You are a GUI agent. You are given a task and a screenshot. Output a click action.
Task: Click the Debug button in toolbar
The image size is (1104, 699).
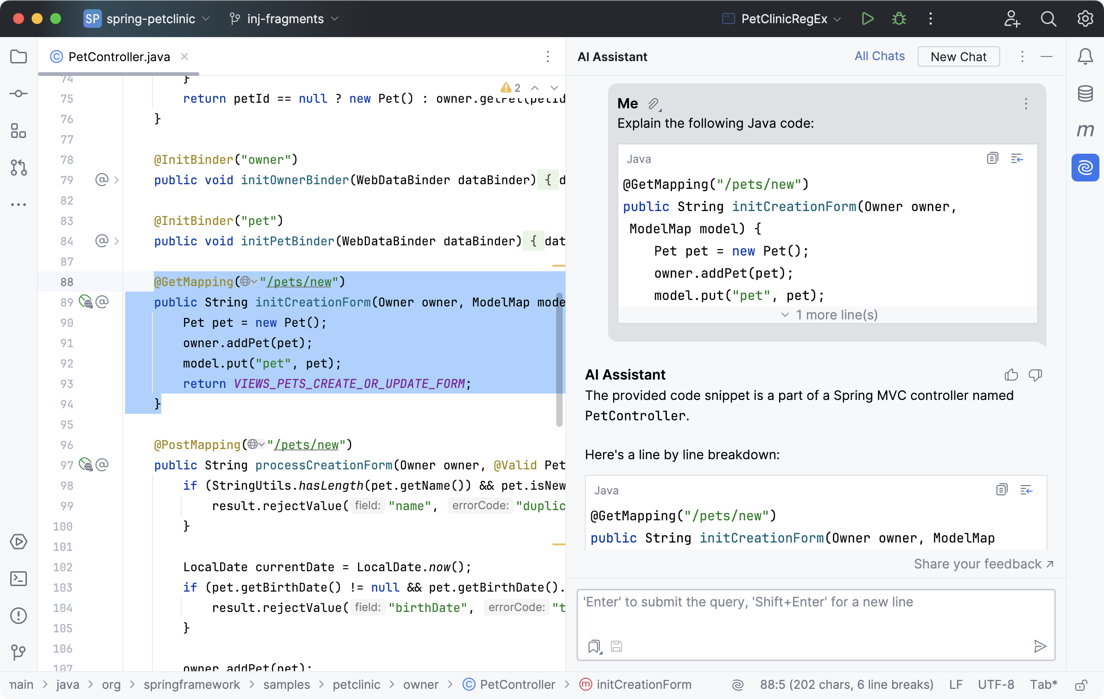point(899,19)
